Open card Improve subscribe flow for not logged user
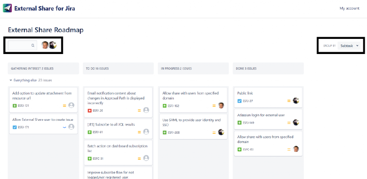Viewport: 367px width, 179px height. [118, 173]
